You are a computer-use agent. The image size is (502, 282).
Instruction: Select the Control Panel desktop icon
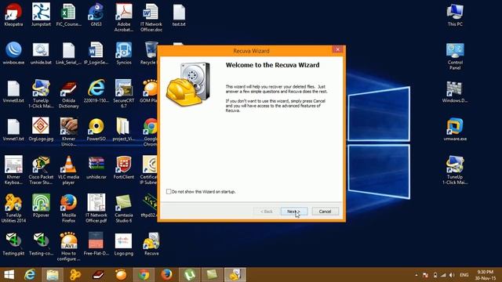(455, 56)
